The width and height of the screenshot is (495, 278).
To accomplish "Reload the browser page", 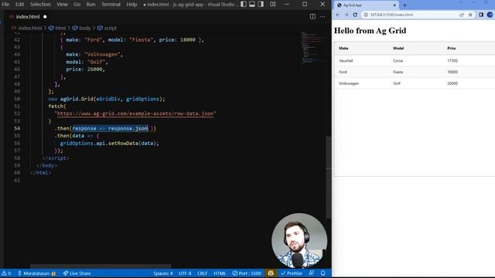I will pos(355,15).
